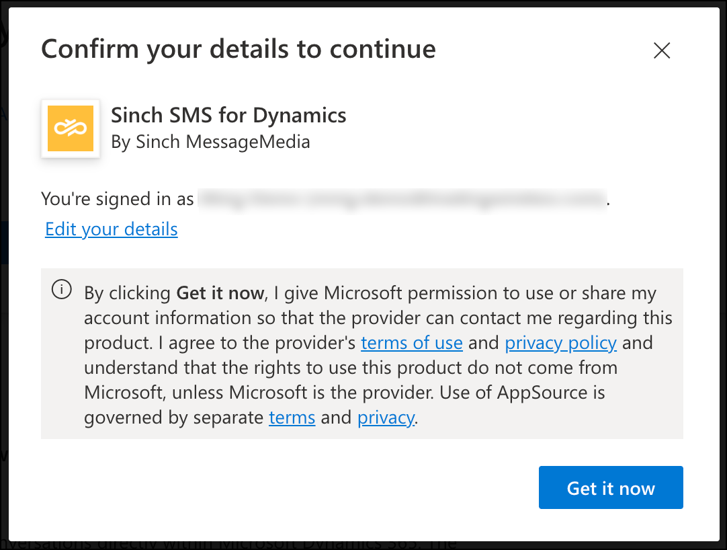The width and height of the screenshot is (727, 550).
Task: Click the grey permission notice panel
Action: [x=363, y=354]
